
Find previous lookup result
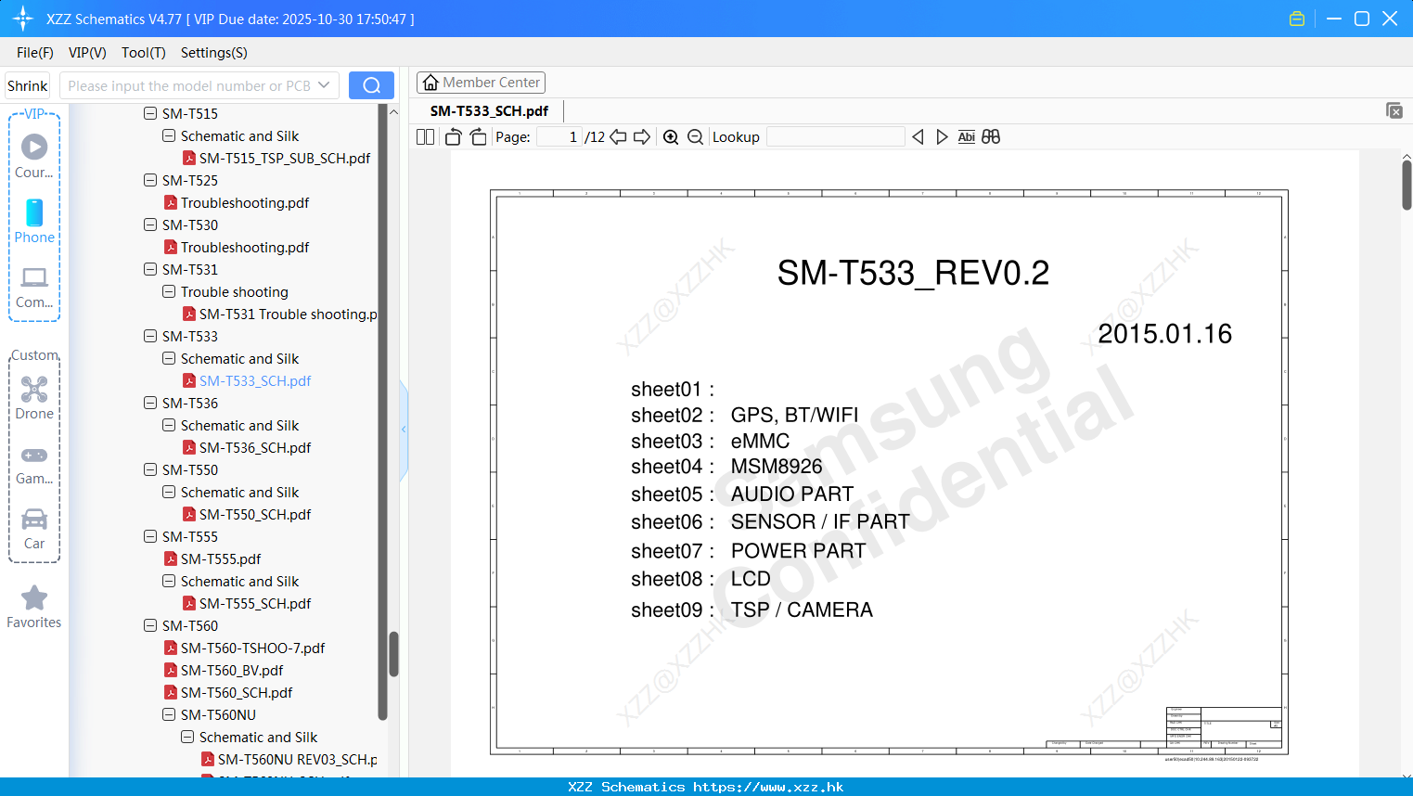(918, 136)
